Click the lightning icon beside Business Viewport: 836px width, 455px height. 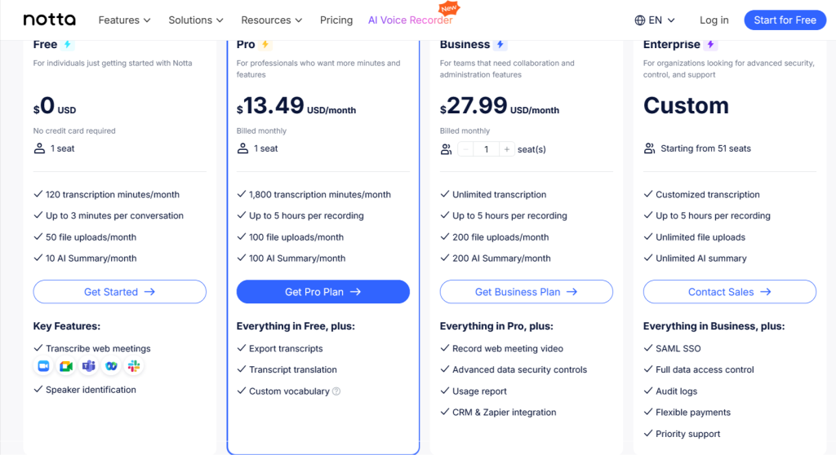click(500, 44)
